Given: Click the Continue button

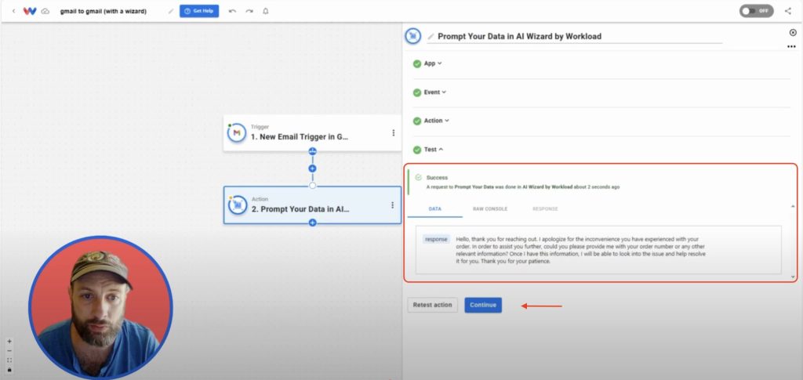Looking at the screenshot, I should point(483,305).
